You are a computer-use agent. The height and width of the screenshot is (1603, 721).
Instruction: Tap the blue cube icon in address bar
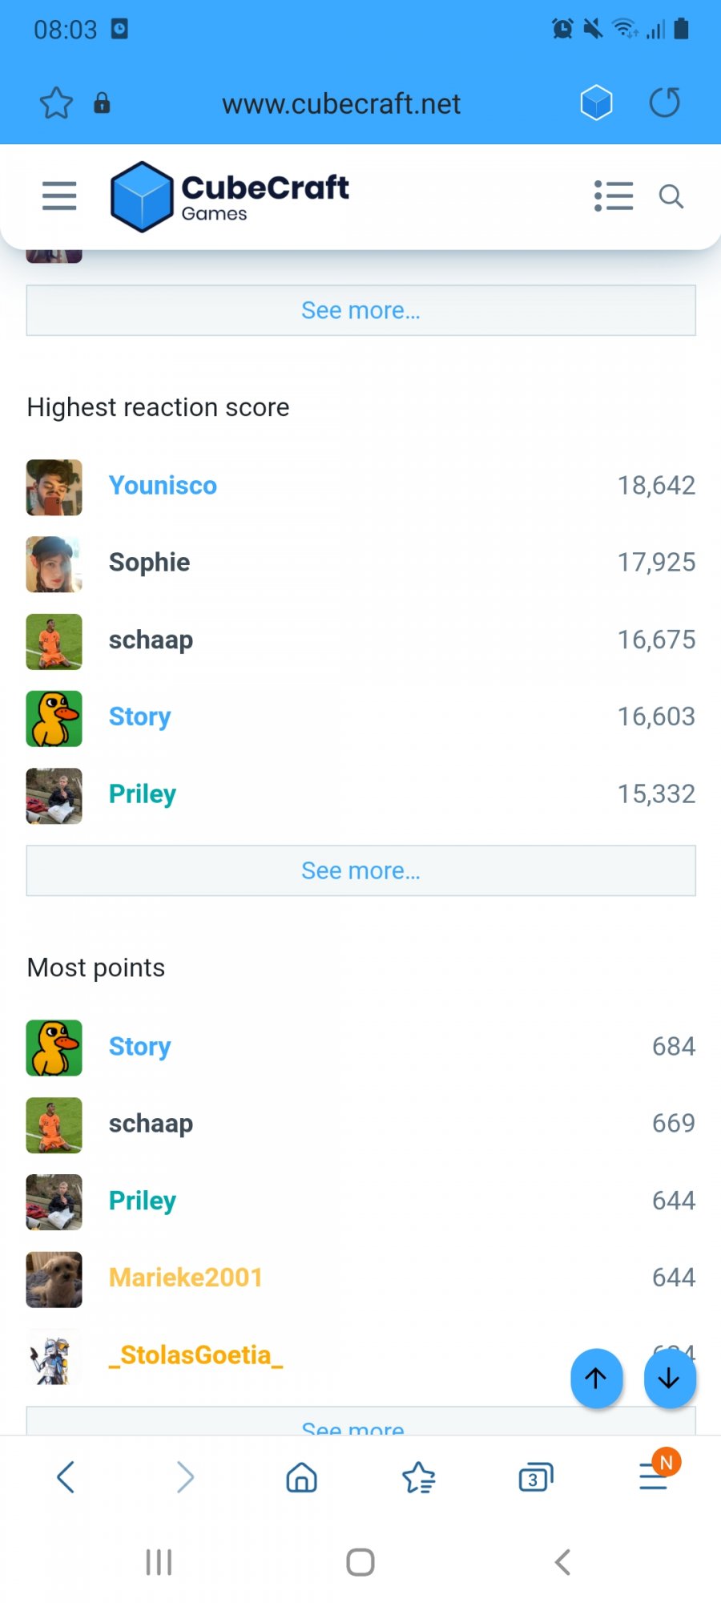596,103
